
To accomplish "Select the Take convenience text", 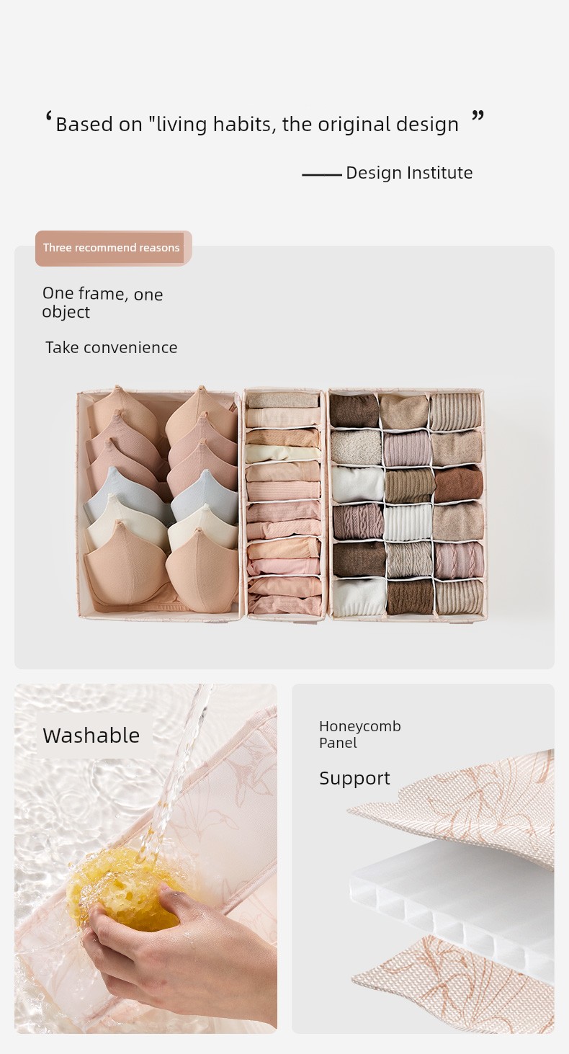I will click(x=111, y=347).
